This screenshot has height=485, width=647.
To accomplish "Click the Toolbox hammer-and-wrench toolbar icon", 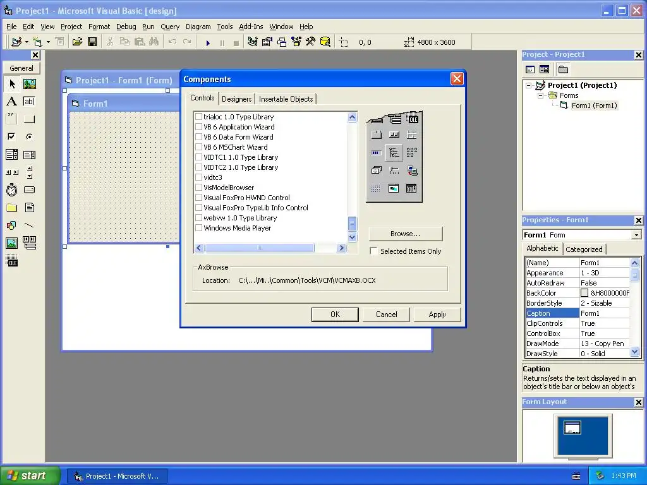I will (x=311, y=42).
